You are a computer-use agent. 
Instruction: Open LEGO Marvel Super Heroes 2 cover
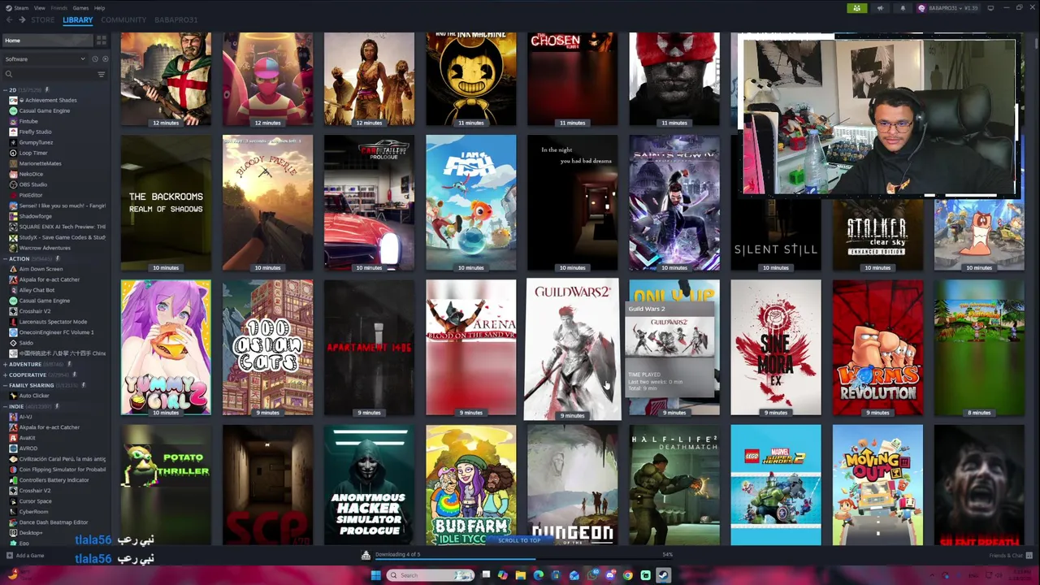776,485
